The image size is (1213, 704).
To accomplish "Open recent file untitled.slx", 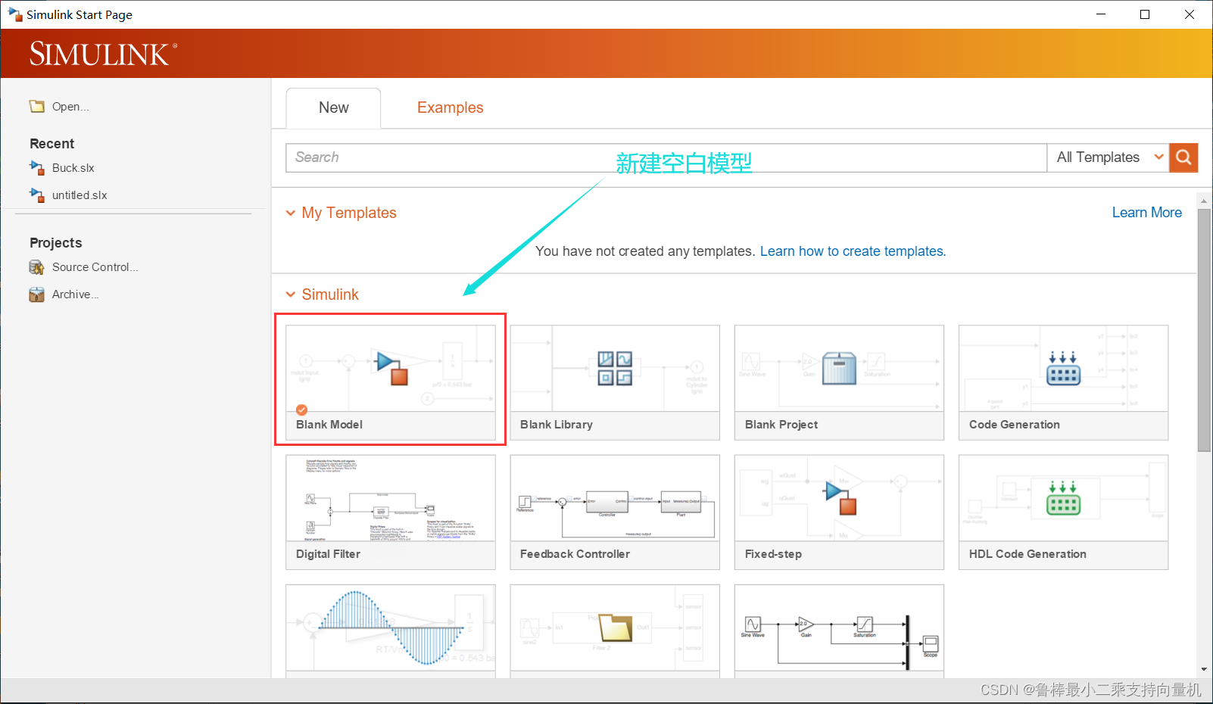I will pos(80,195).
